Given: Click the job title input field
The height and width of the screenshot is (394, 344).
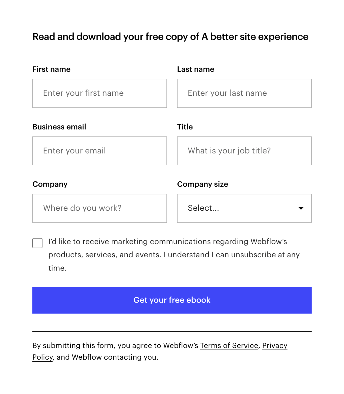Looking at the screenshot, I should click(x=244, y=151).
